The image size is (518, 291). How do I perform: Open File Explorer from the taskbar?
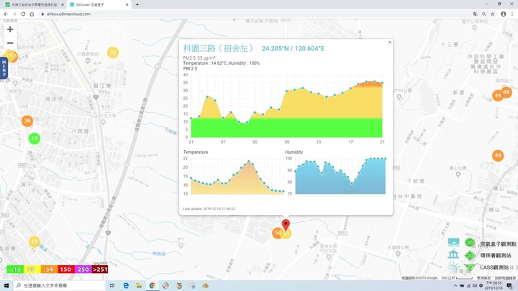139,285
